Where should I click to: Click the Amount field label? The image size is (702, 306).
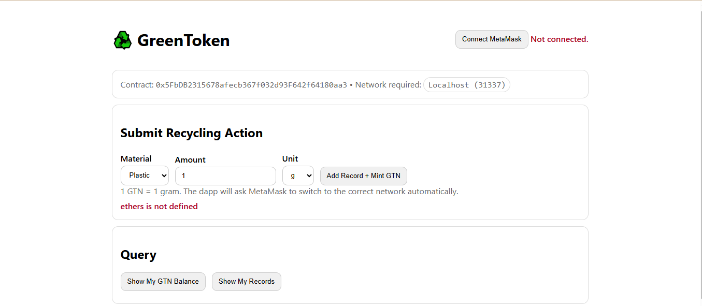(x=190, y=160)
